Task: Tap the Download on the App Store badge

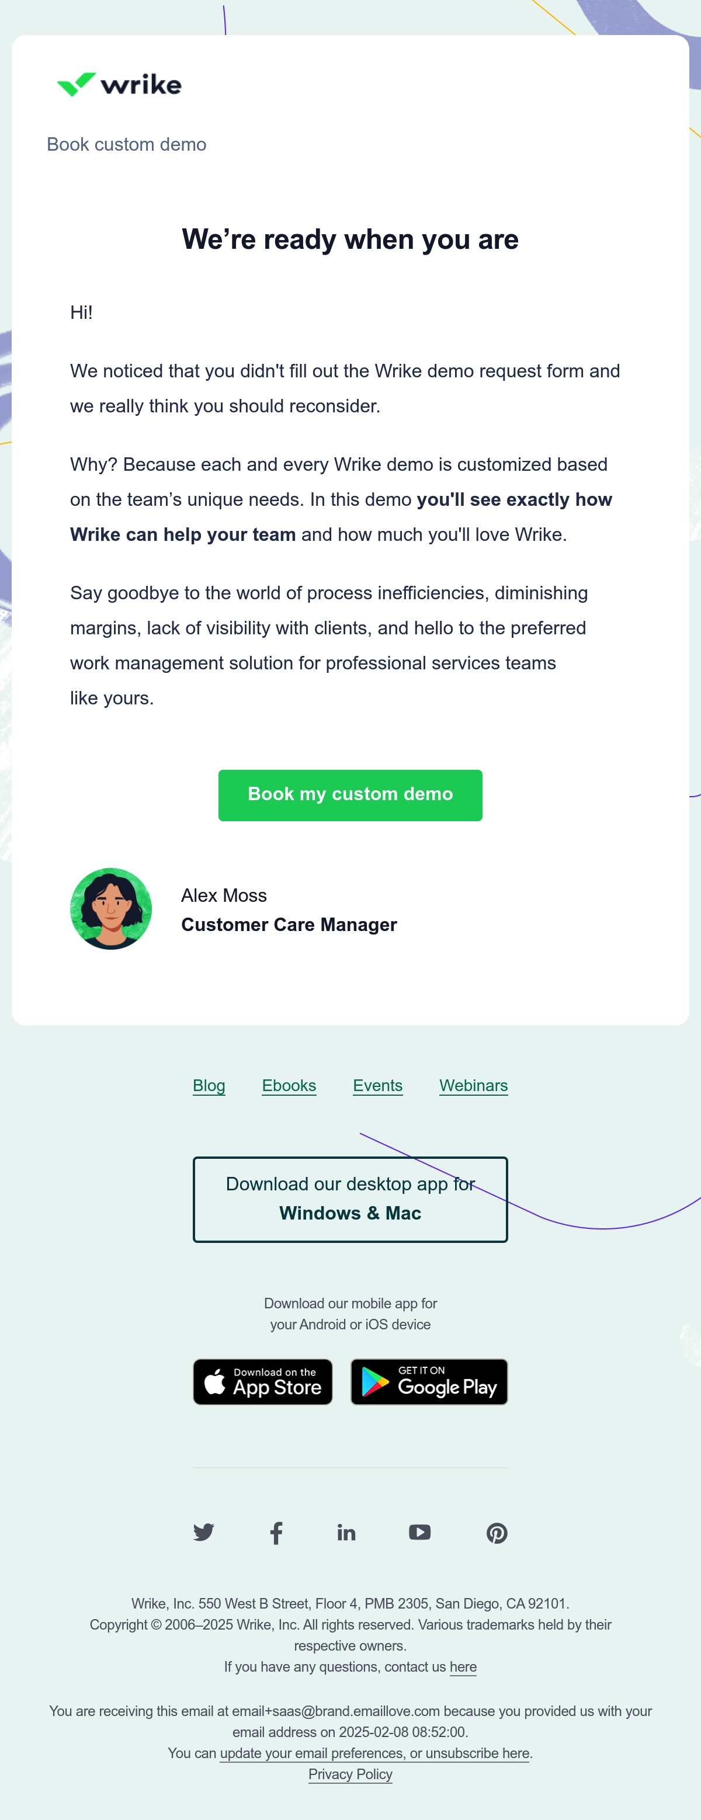Action: [263, 1381]
